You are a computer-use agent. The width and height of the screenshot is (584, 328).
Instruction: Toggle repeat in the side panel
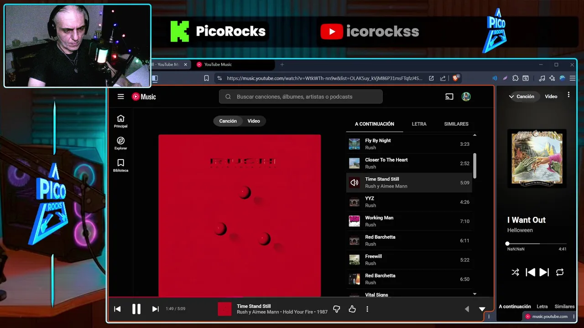(560, 272)
